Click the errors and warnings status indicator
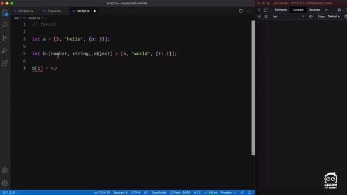 9,193
